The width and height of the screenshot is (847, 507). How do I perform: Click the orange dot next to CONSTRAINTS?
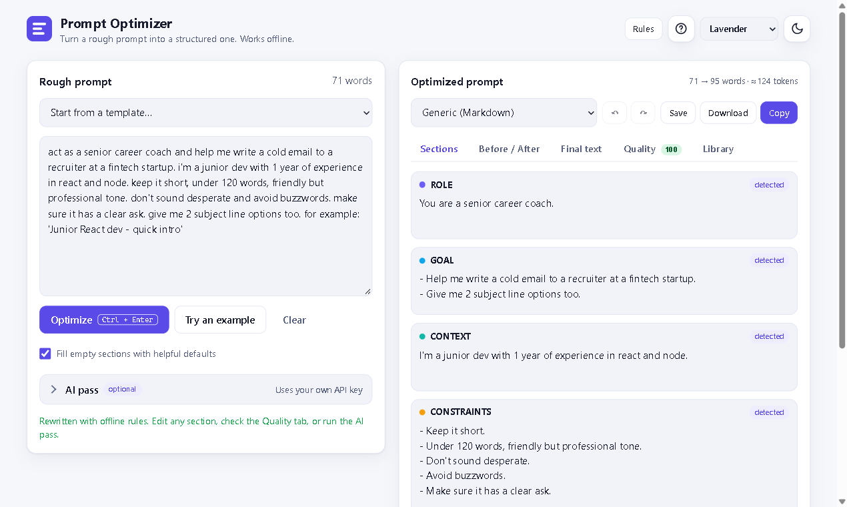coord(422,412)
